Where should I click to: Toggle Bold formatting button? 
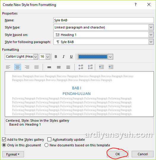tap(56, 57)
